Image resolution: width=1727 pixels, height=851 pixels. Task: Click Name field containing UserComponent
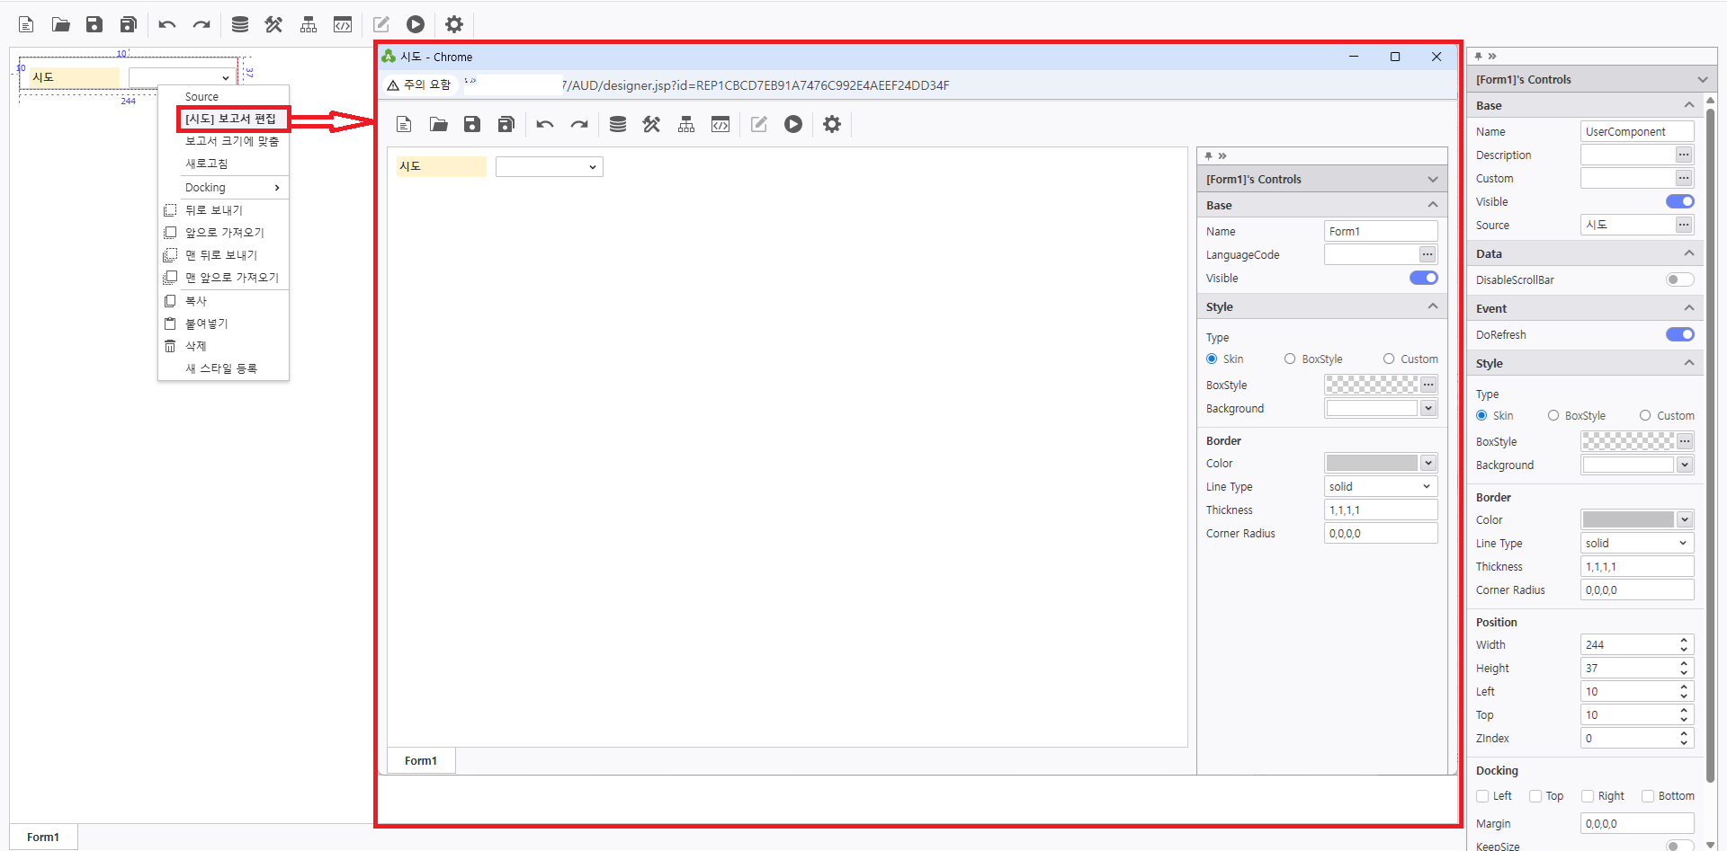point(1637,131)
